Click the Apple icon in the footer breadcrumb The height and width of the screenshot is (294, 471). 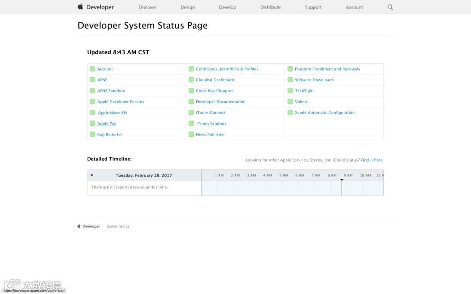click(79, 226)
